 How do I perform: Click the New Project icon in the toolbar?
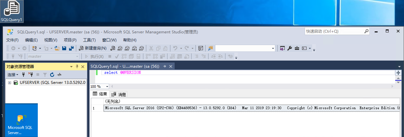(x=34, y=48)
